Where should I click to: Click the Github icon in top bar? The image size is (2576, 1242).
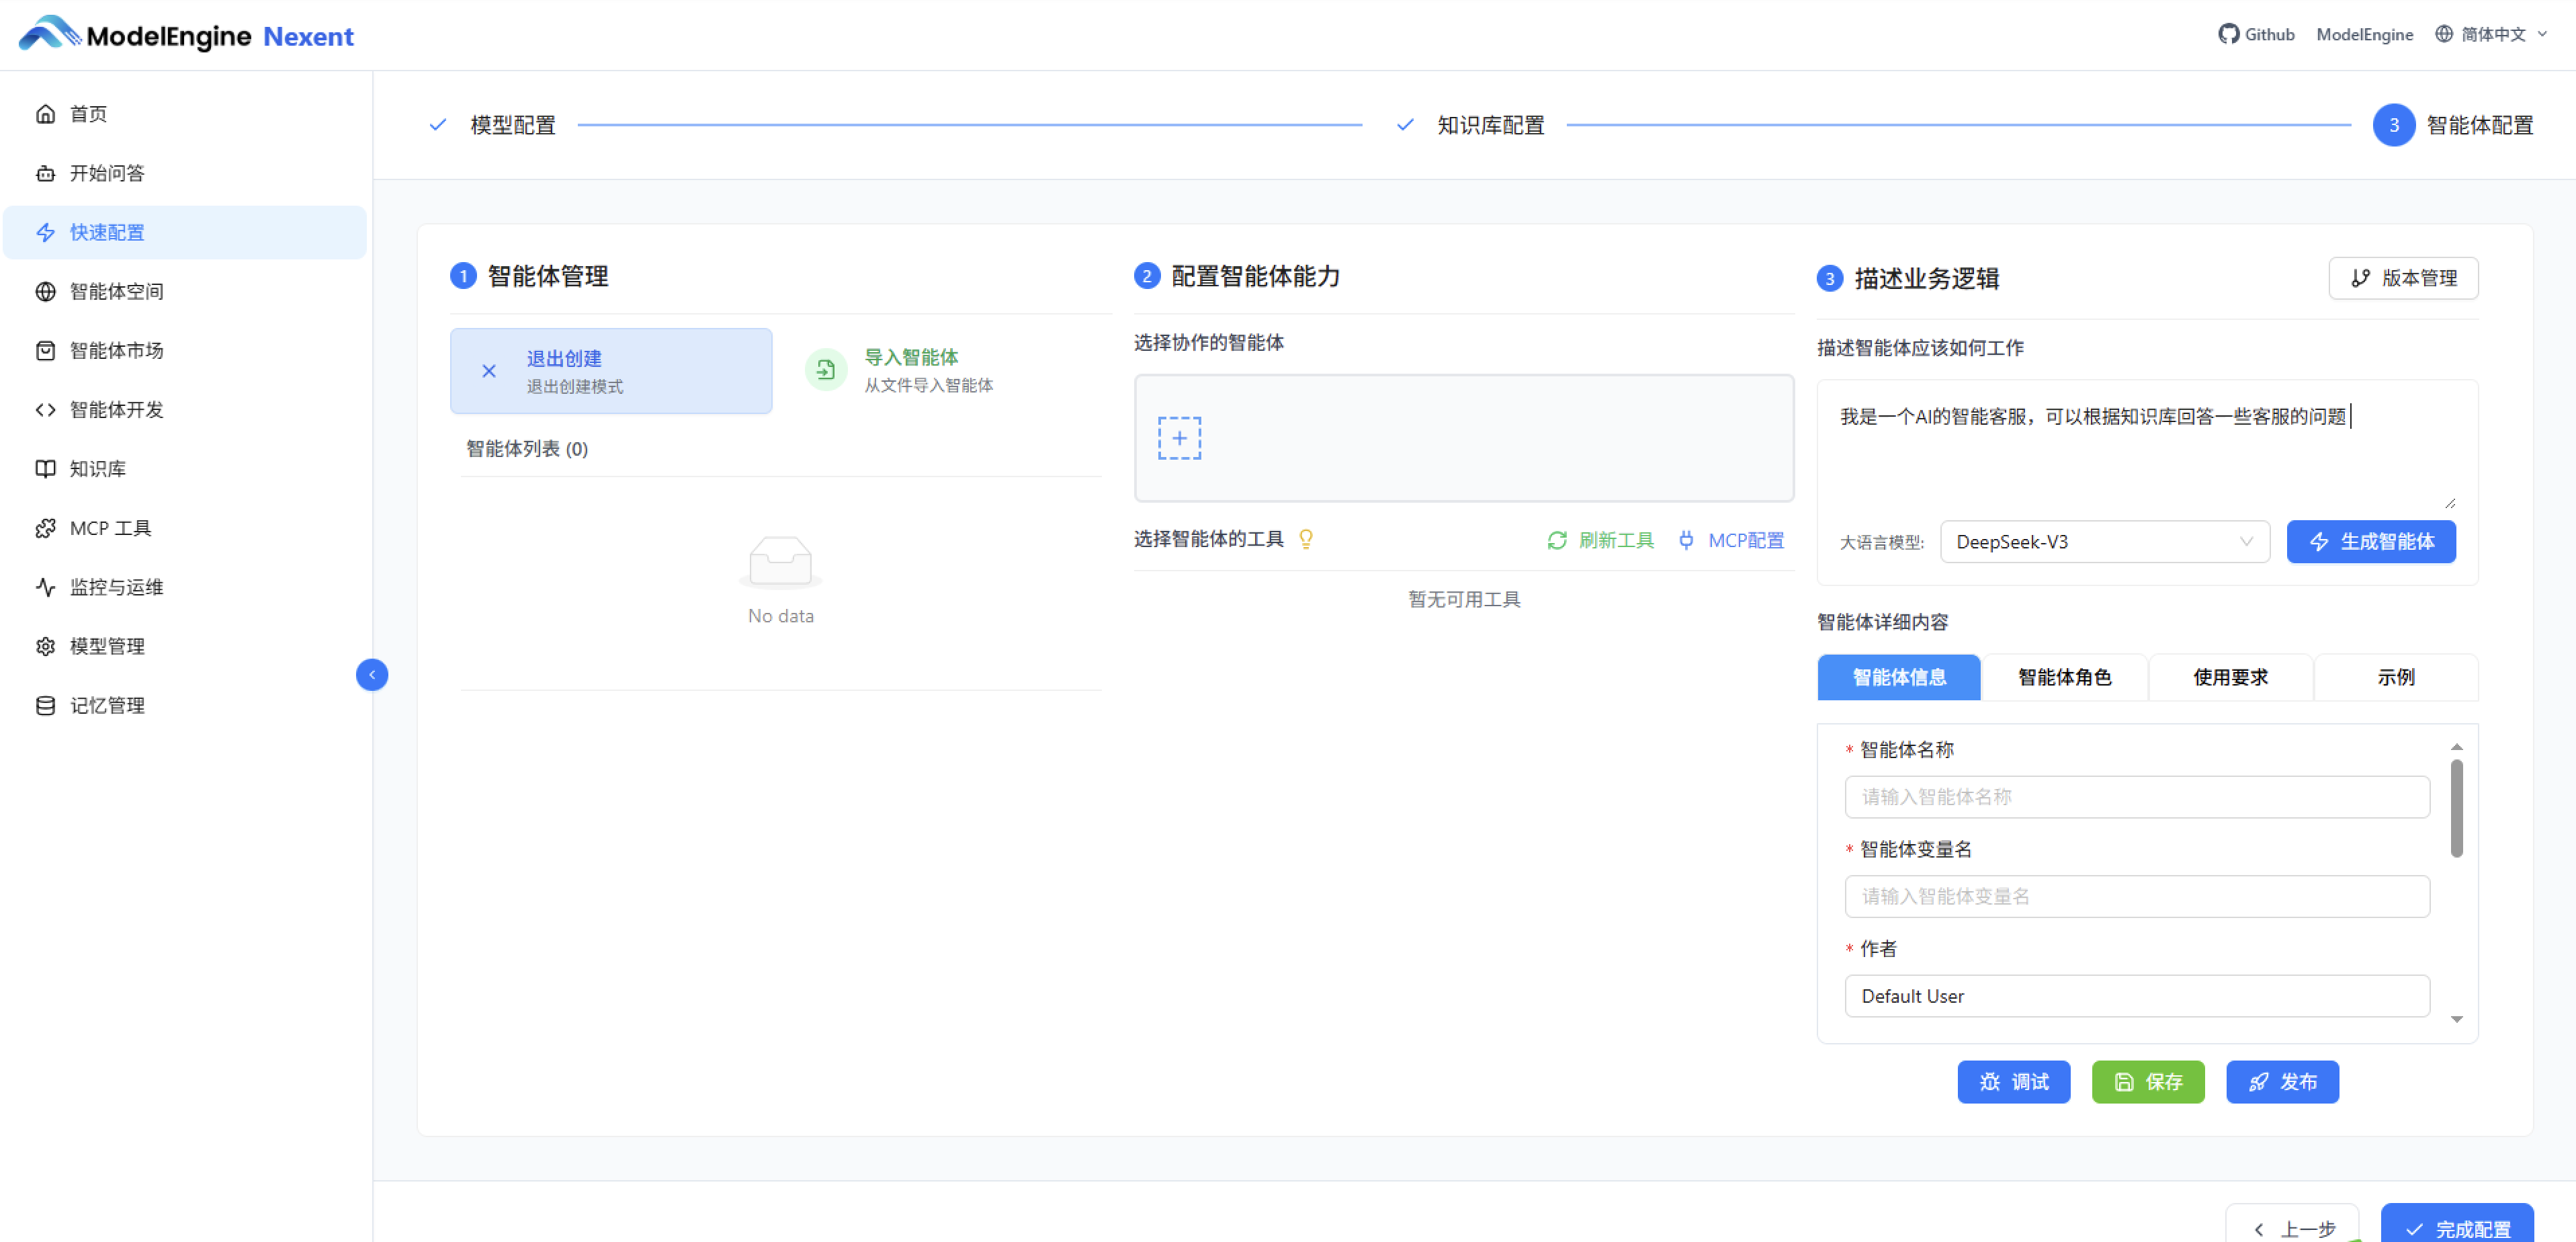click(2229, 33)
